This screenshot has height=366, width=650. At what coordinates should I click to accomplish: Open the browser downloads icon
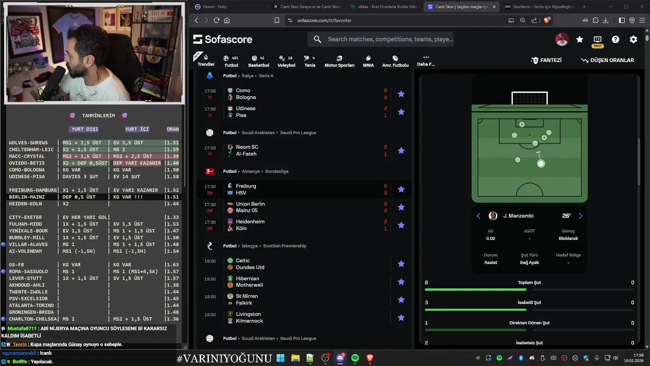pos(606,20)
